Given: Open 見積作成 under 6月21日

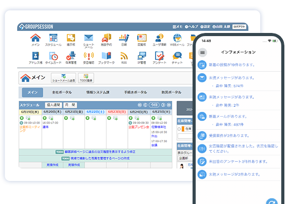Looking at the screenshot, I should [74, 165].
